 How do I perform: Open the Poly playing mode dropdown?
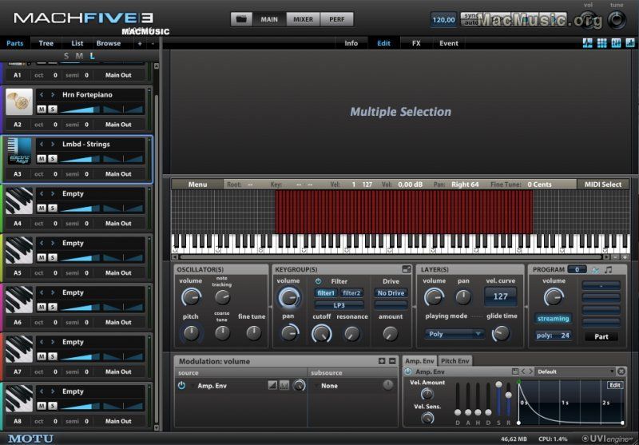[454, 334]
